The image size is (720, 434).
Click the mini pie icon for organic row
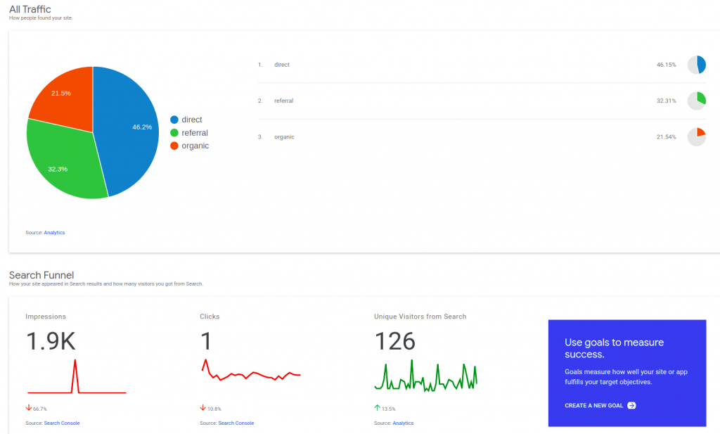click(696, 136)
